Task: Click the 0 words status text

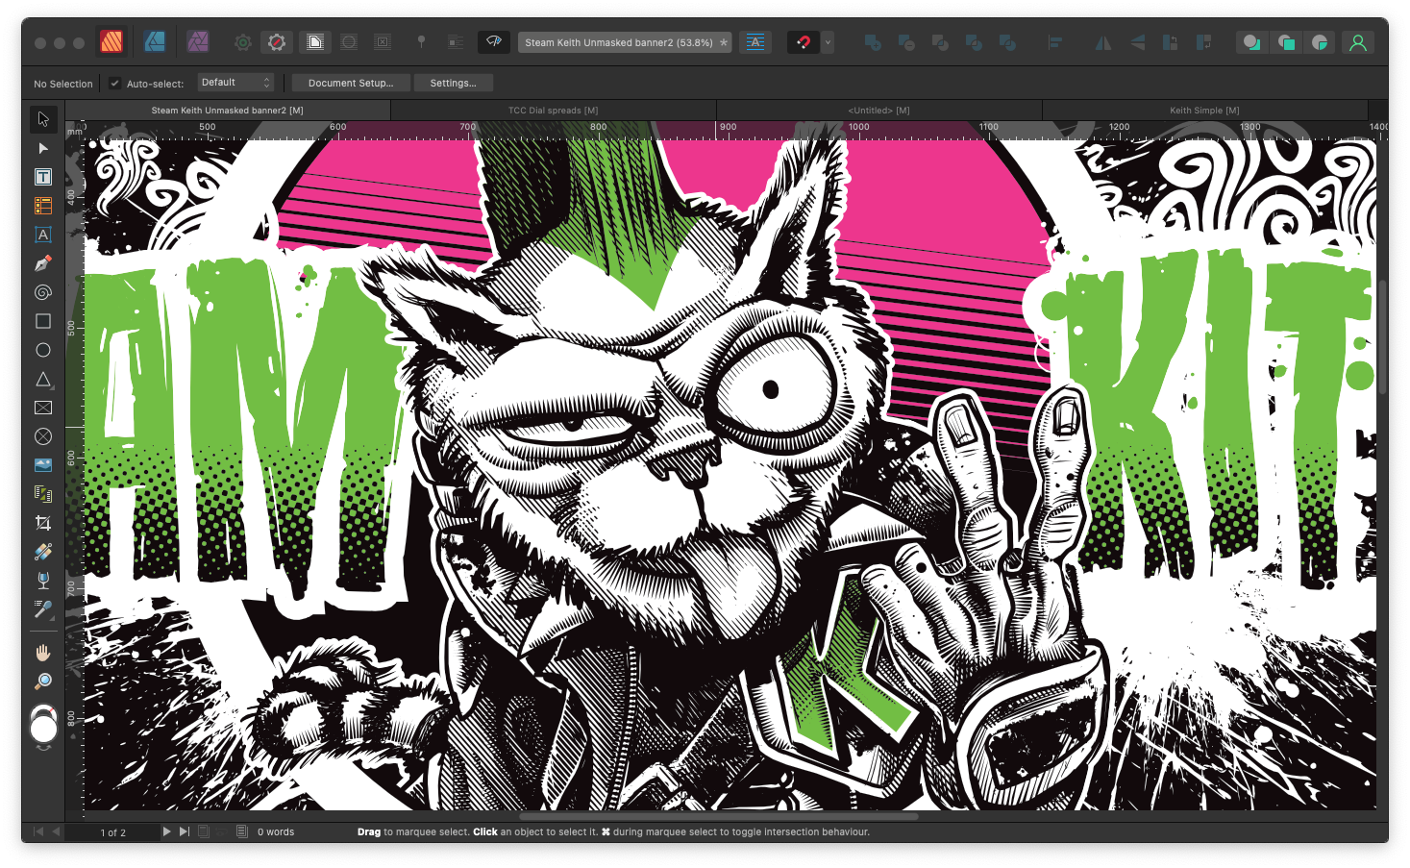Action: click(x=276, y=832)
